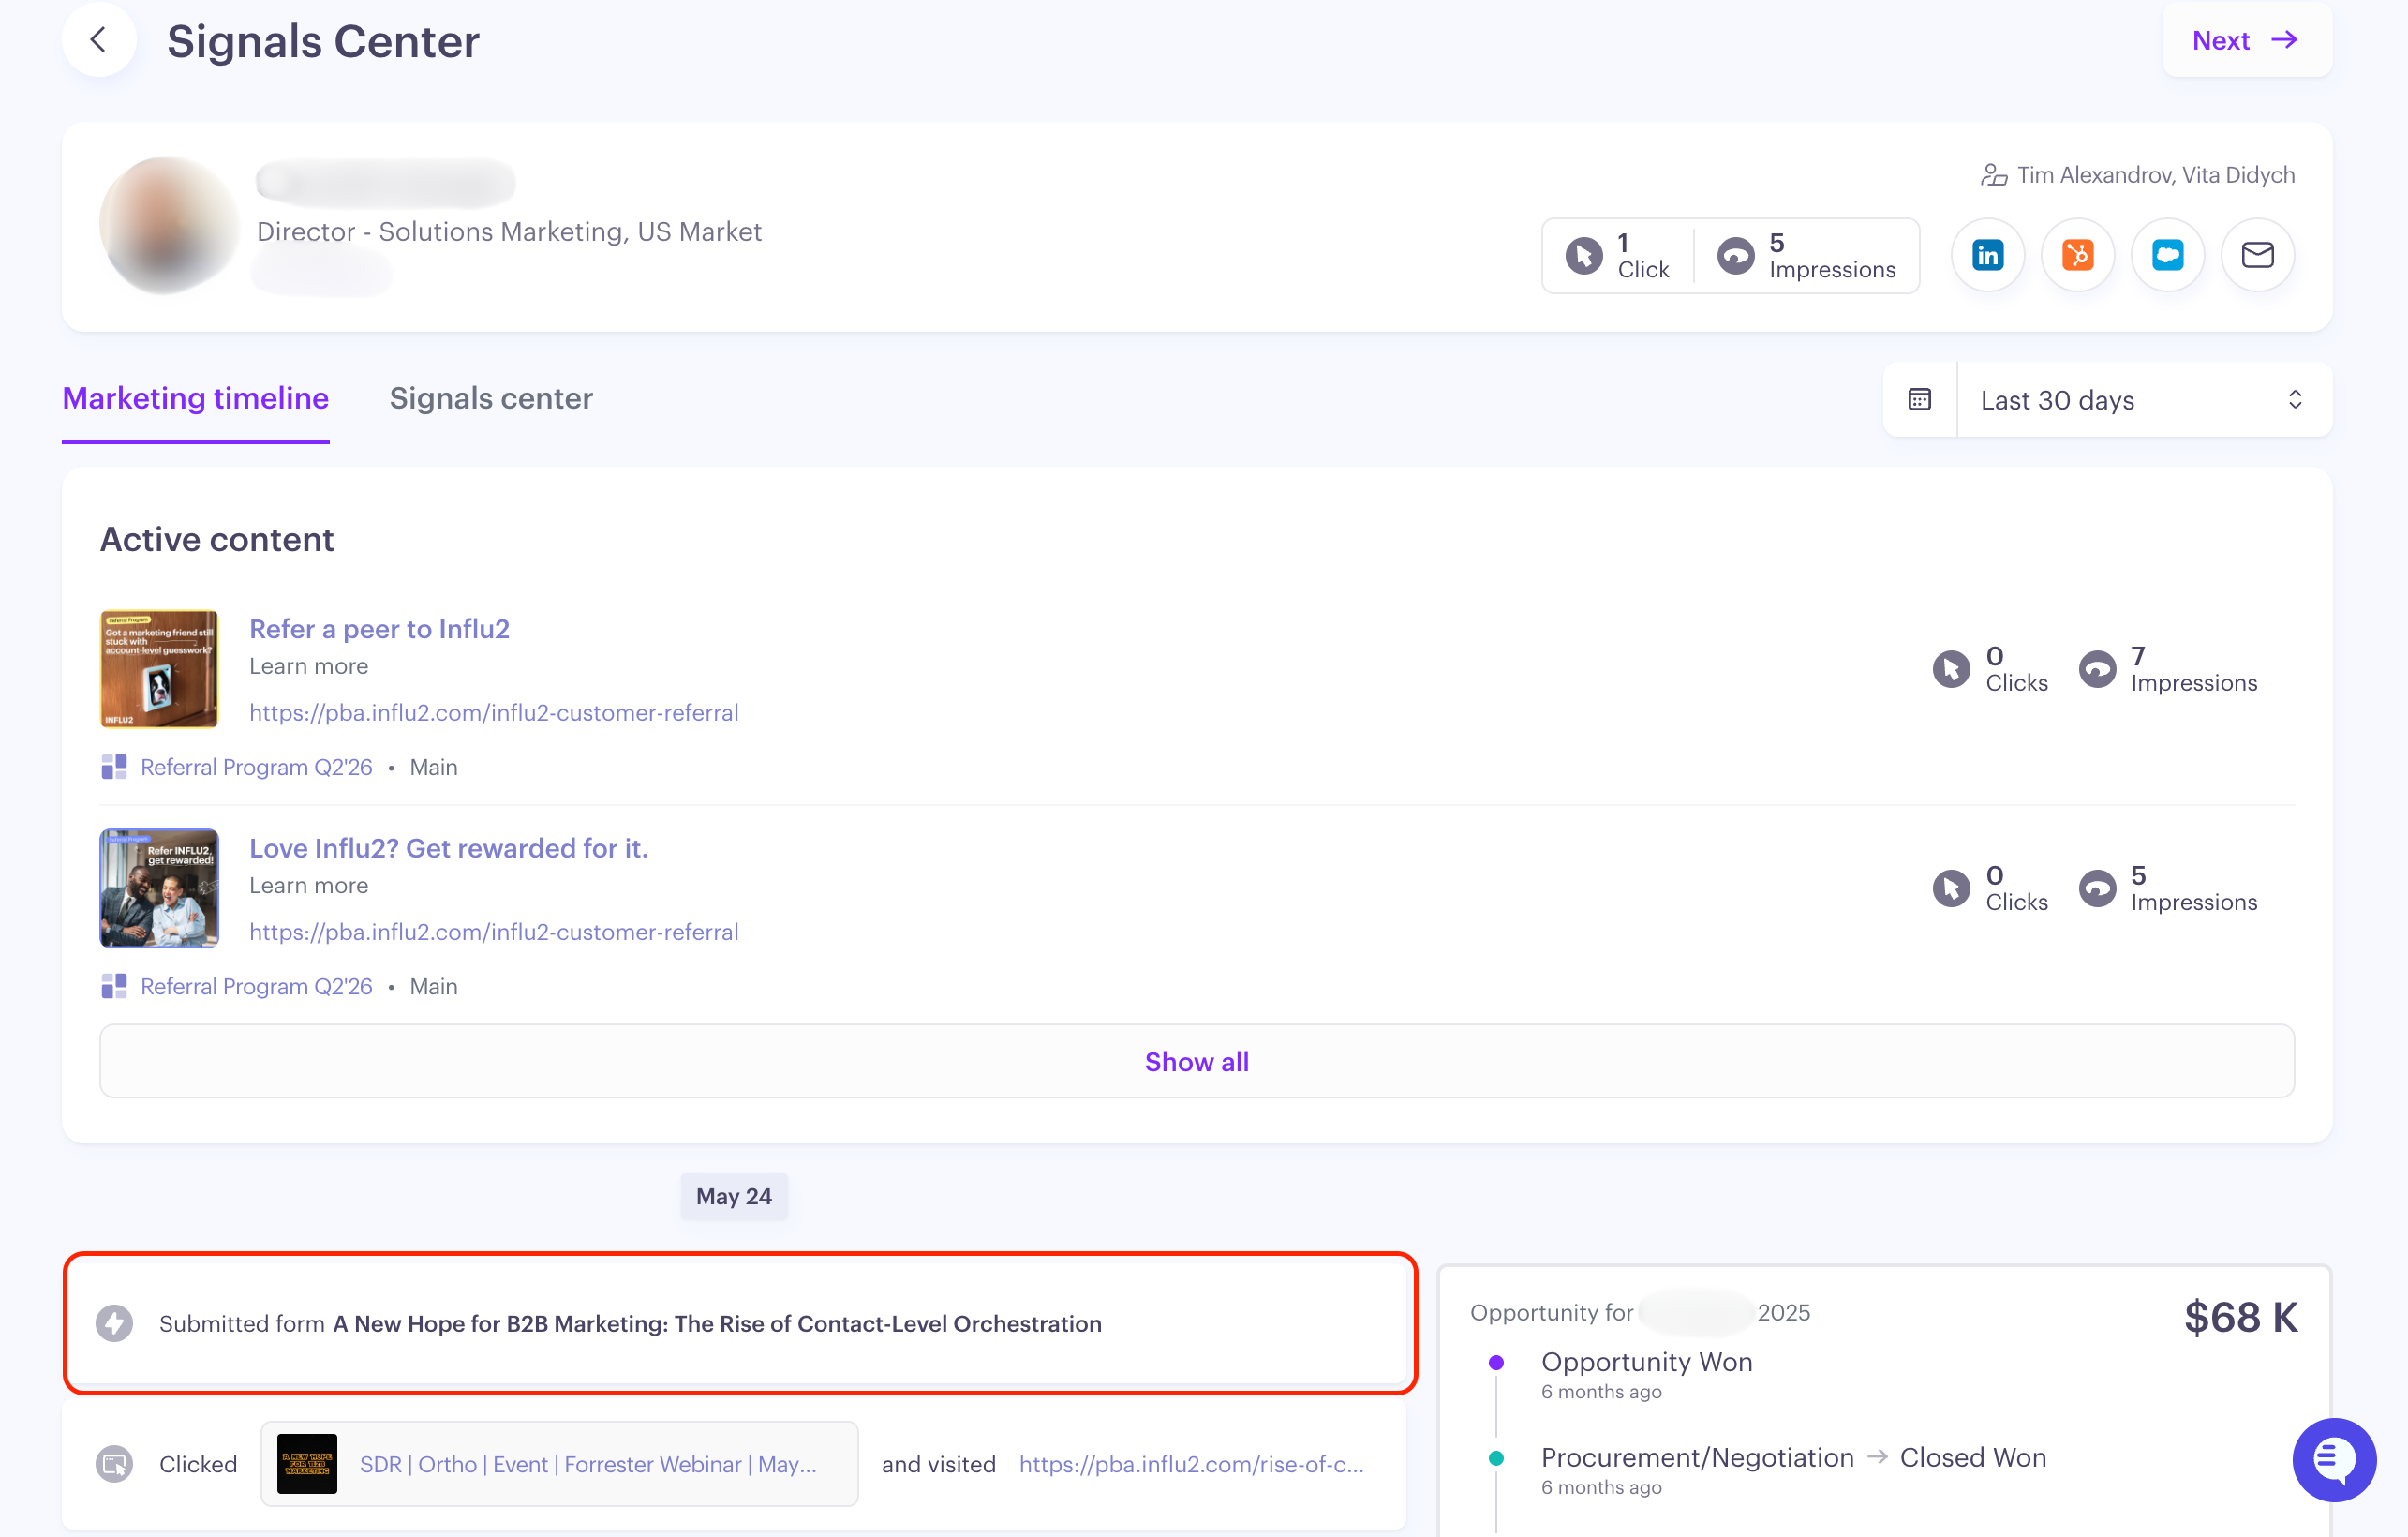Click the campaign icon in Love Influ2 row
The height and width of the screenshot is (1537, 2408).
114,986
